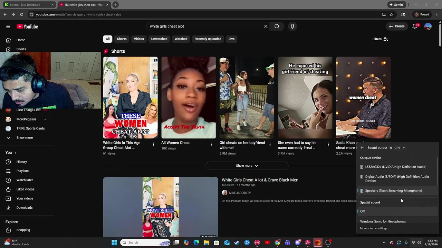
Task: Go back in Chrome navigation
Action: [5, 14]
